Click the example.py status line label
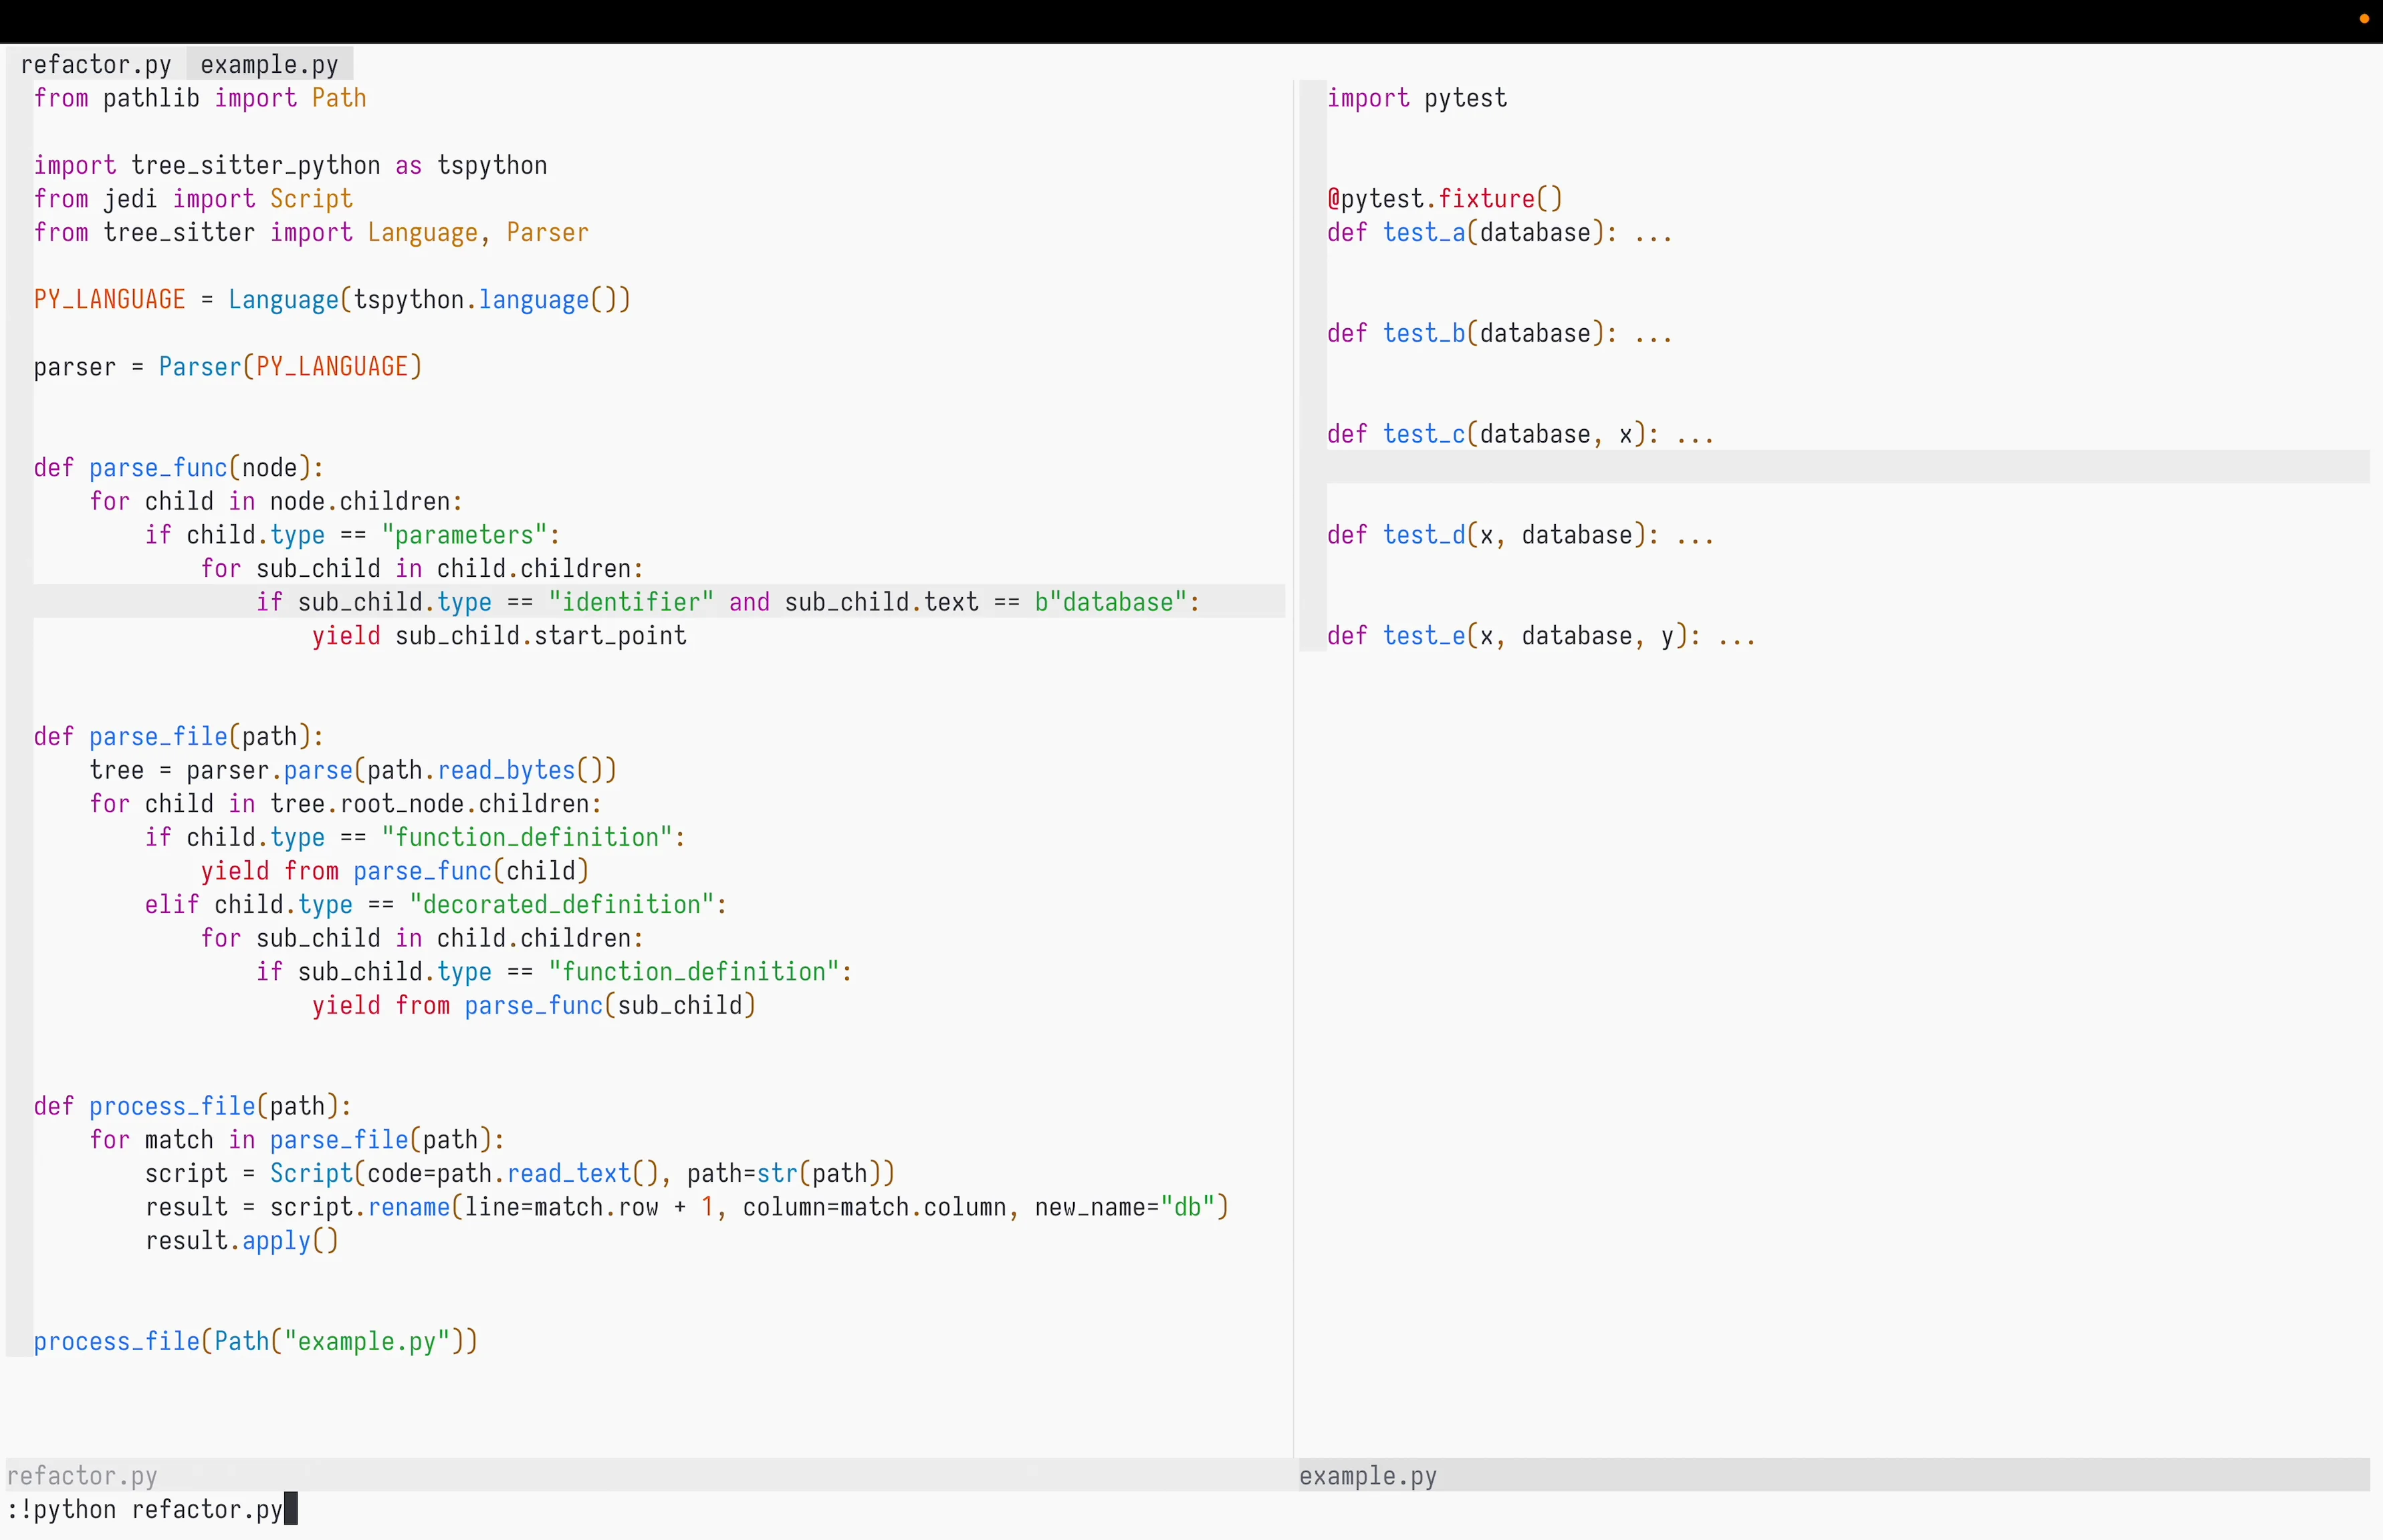Viewport: 2383px width, 1540px height. 1367,1476
